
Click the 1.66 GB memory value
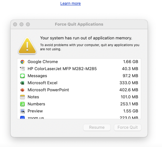(x=131, y=62)
